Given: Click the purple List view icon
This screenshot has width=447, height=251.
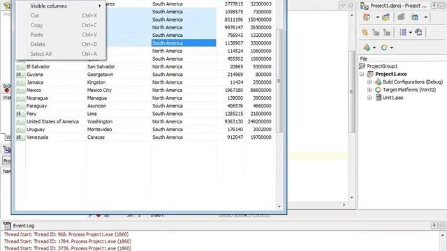Looking at the screenshot, I should coord(403,33).
